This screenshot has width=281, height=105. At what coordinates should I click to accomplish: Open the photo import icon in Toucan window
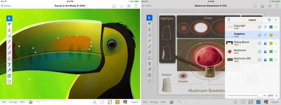121,6
